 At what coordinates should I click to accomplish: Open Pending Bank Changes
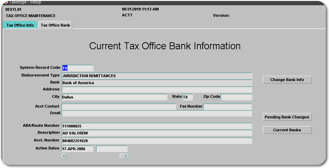tap(287, 117)
